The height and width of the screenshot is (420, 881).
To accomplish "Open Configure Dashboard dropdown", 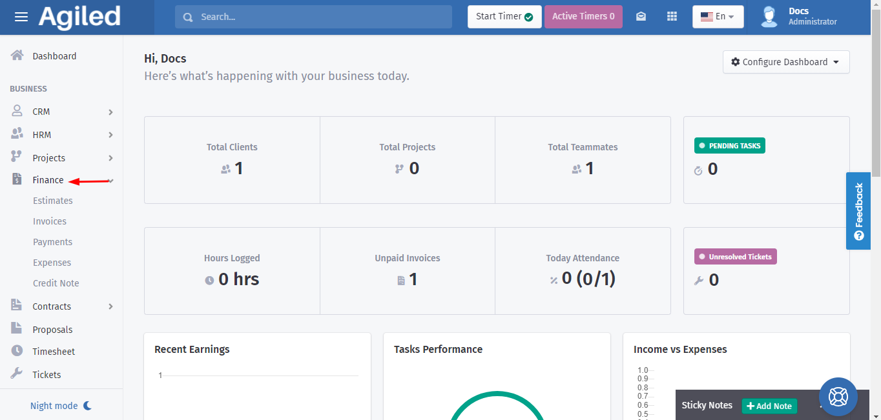I will click(785, 62).
